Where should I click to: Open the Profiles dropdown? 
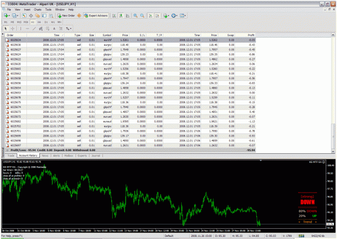point(15,16)
